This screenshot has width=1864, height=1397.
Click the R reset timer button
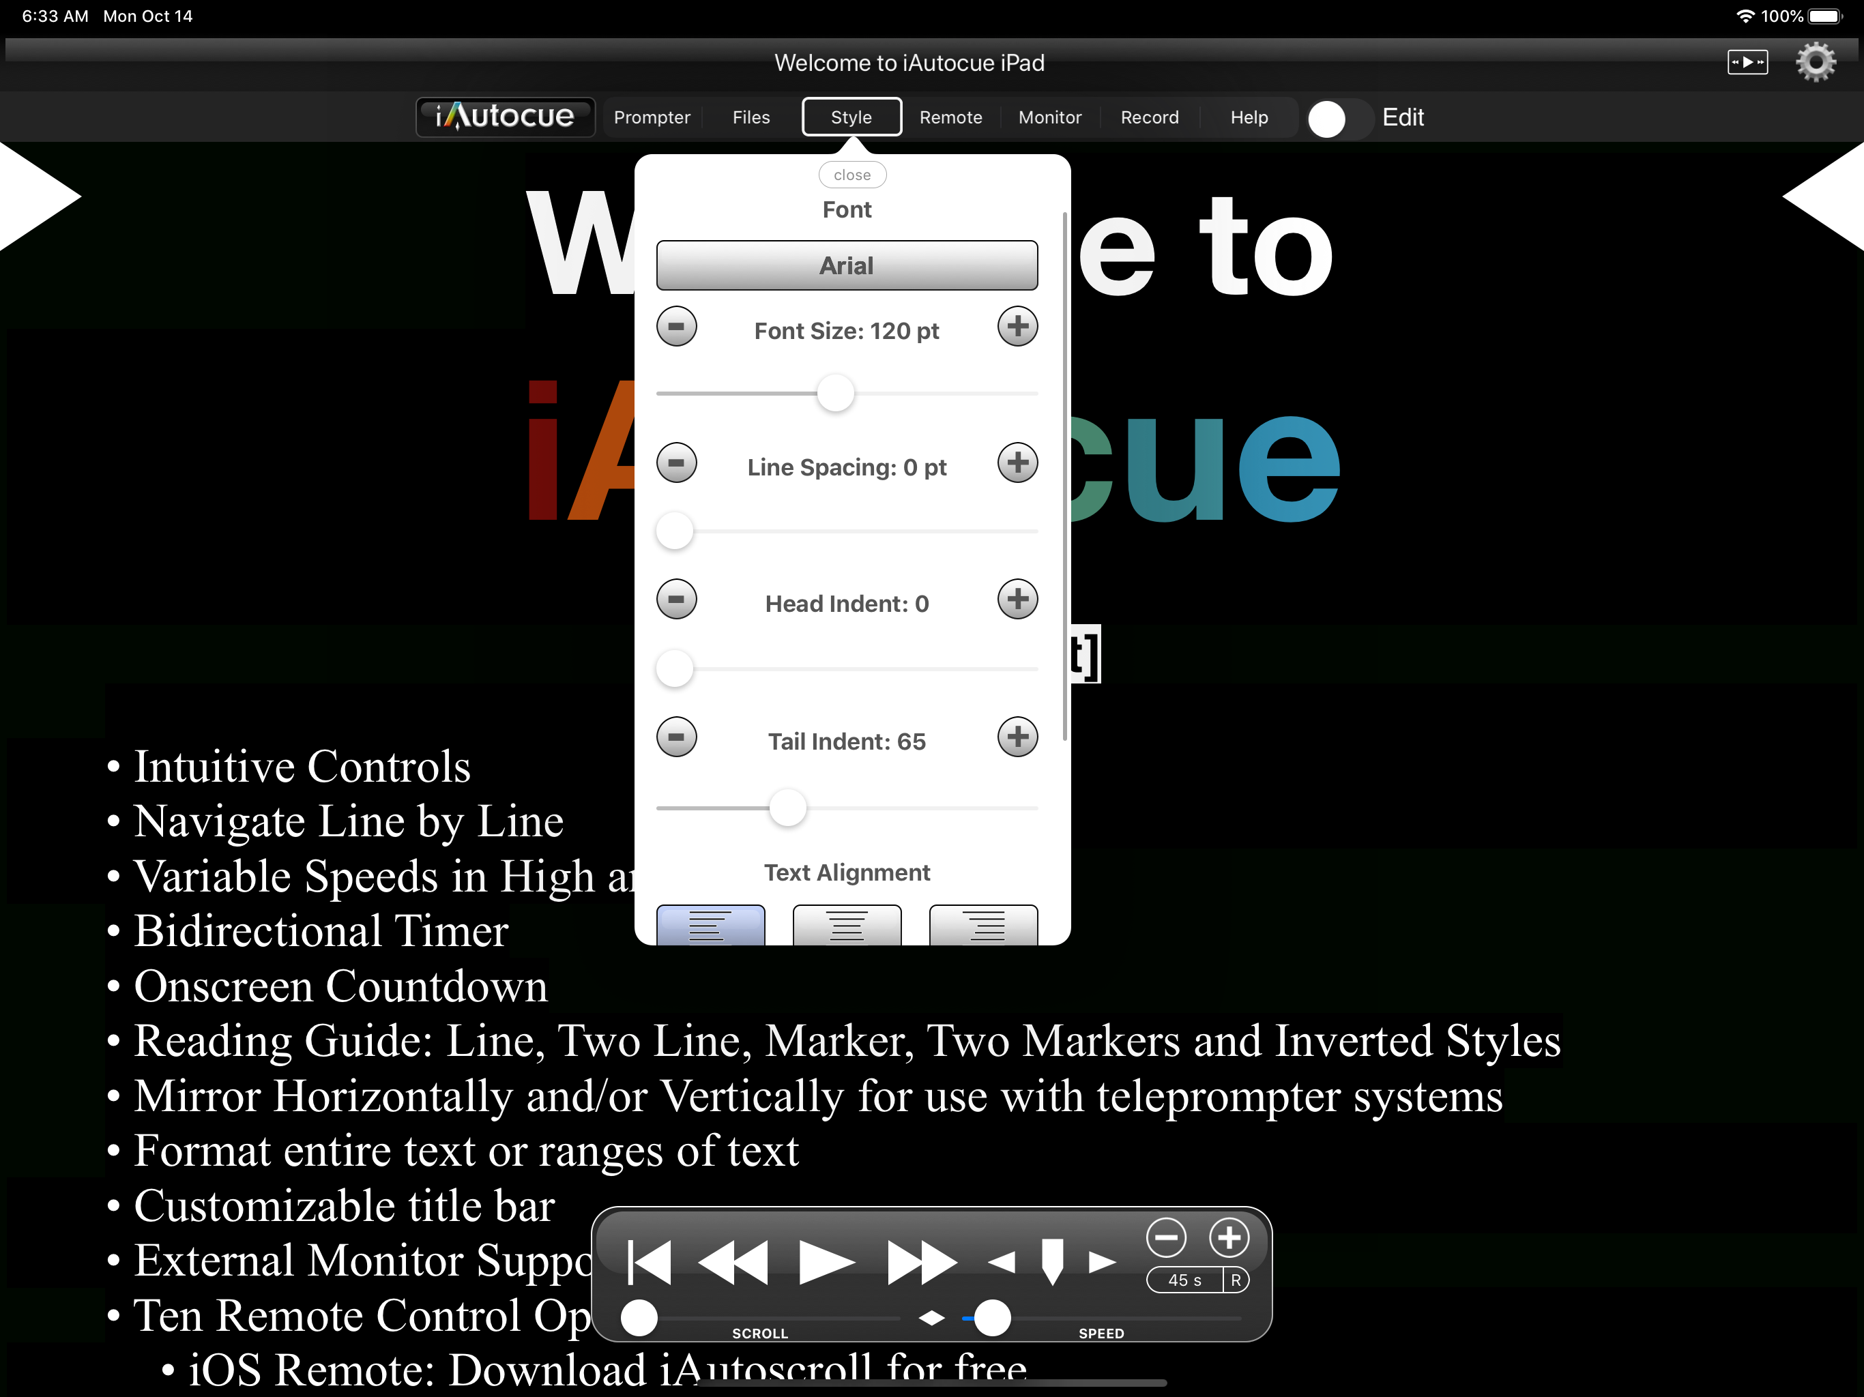click(1236, 1280)
